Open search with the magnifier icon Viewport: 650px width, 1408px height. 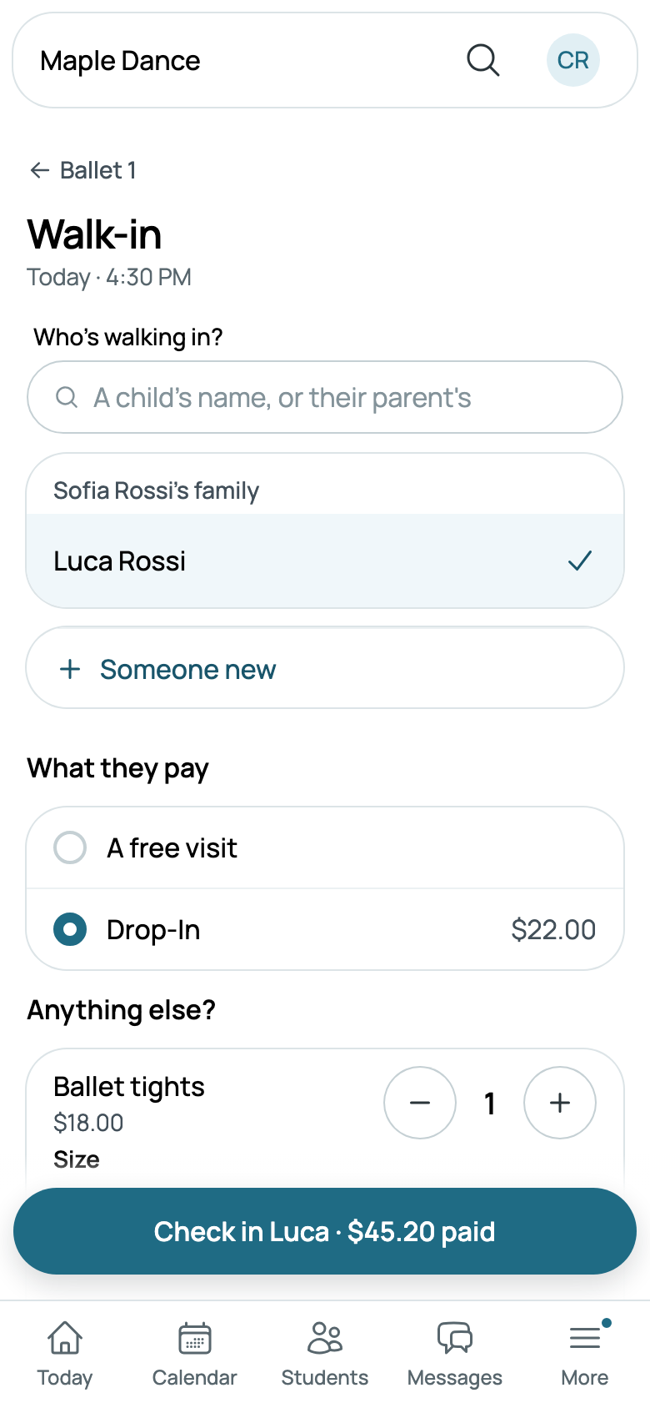[x=482, y=60]
